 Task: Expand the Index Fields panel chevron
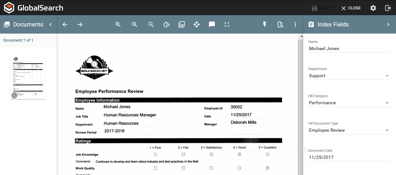(388, 25)
